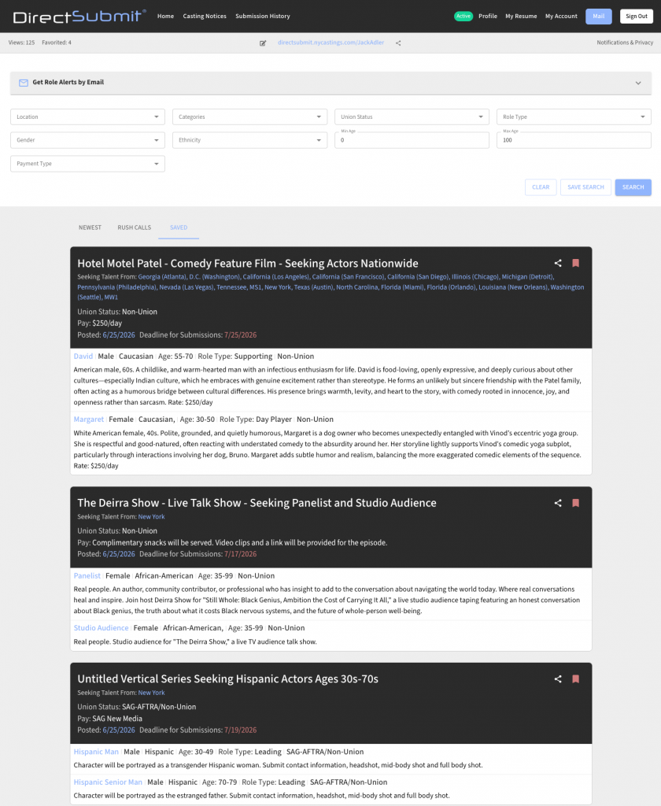Open the Union Status dropdown
661x806 pixels.
(x=412, y=116)
